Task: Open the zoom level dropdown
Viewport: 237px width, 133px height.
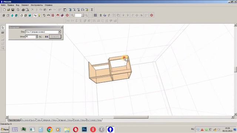Action: click(83, 16)
